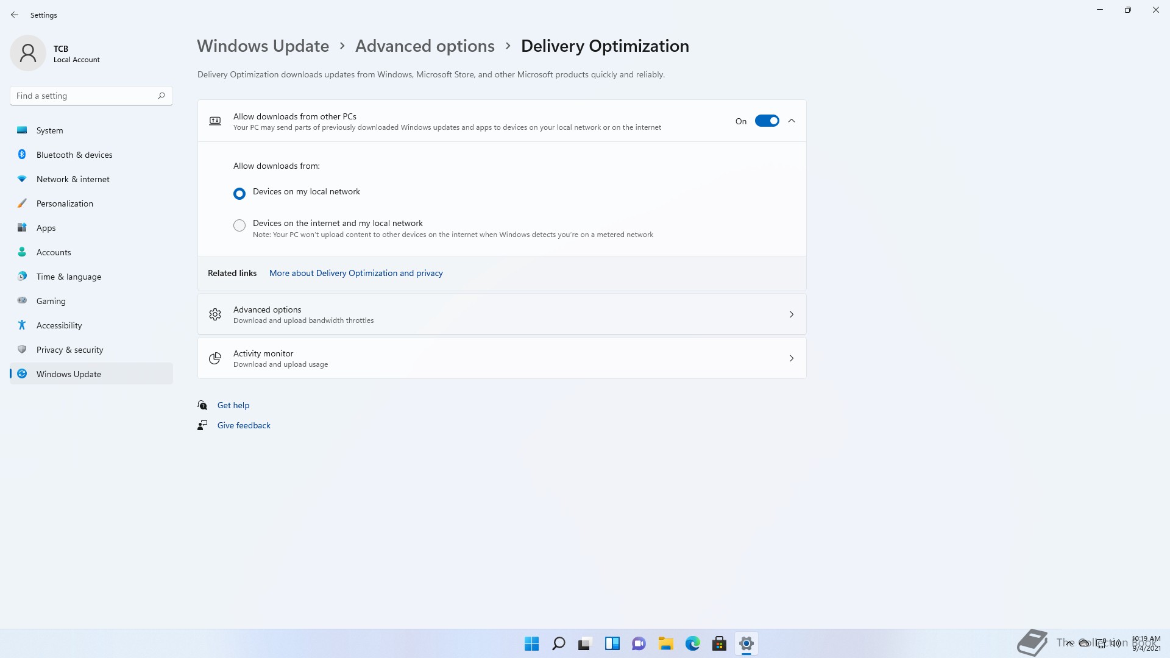Go back with the Settings back arrow

tap(15, 15)
